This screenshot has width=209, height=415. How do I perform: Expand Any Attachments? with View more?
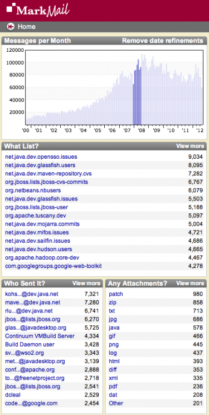pos(190,284)
